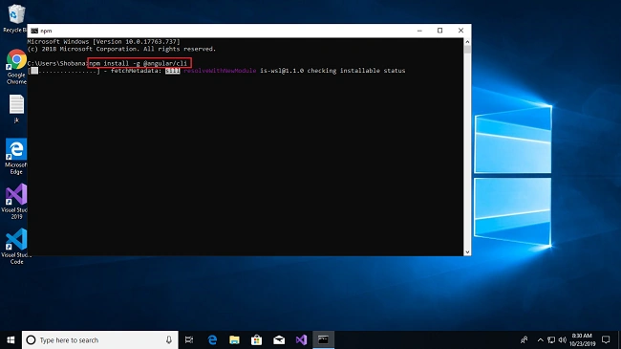This screenshot has height=349, width=621.
Task: Open the network status tray icon
Action: pyautogui.click(x=551, y=339)
